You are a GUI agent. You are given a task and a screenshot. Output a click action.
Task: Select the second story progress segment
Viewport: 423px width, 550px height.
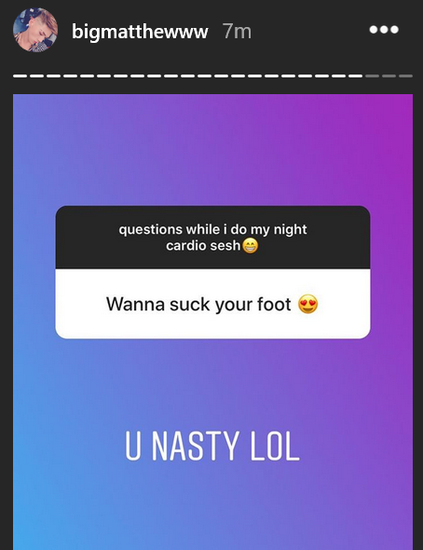pos(36,76)
